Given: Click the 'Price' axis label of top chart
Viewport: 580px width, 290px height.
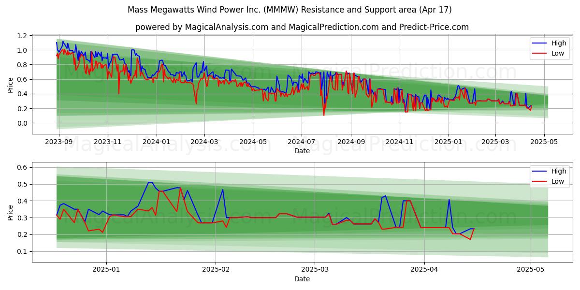Looking at the screenshot, I should click(11, 84).
